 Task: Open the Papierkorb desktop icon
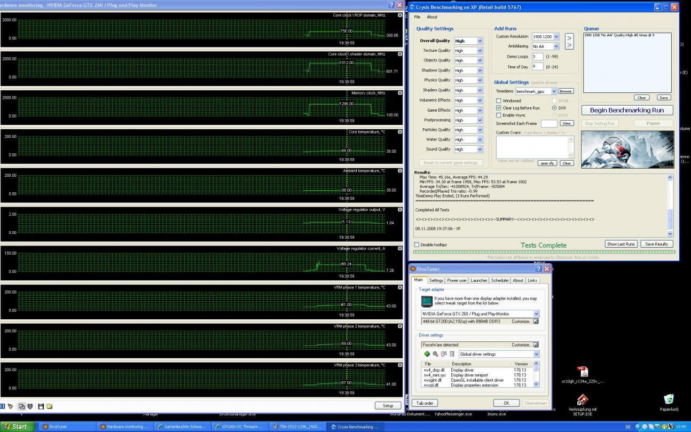pos(669,402)
